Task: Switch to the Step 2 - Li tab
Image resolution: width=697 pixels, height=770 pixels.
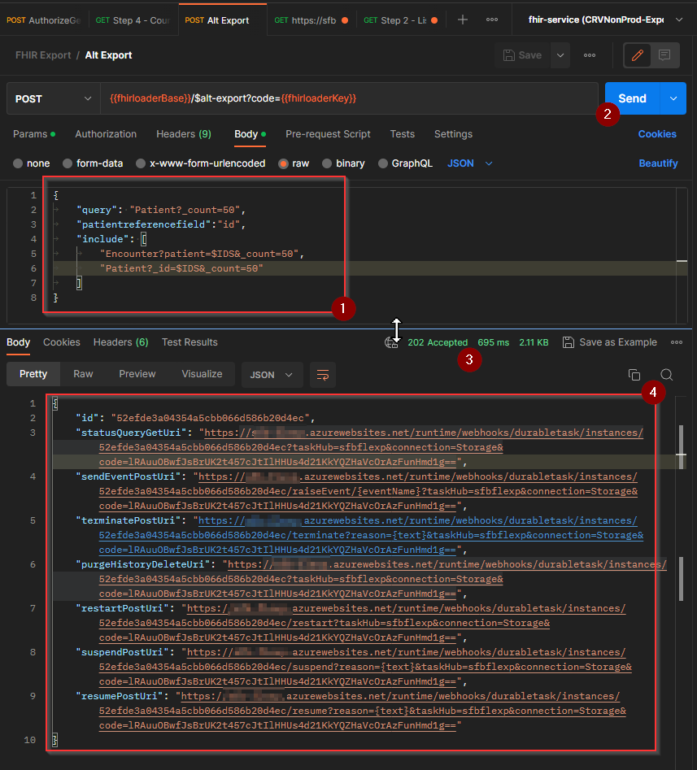Action: click(401, 20)
